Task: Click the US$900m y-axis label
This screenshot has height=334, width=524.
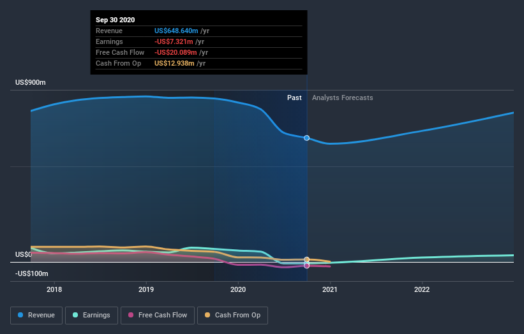Action: pos(31,82)
